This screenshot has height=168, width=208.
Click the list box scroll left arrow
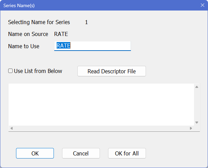(x=11, y=128)
